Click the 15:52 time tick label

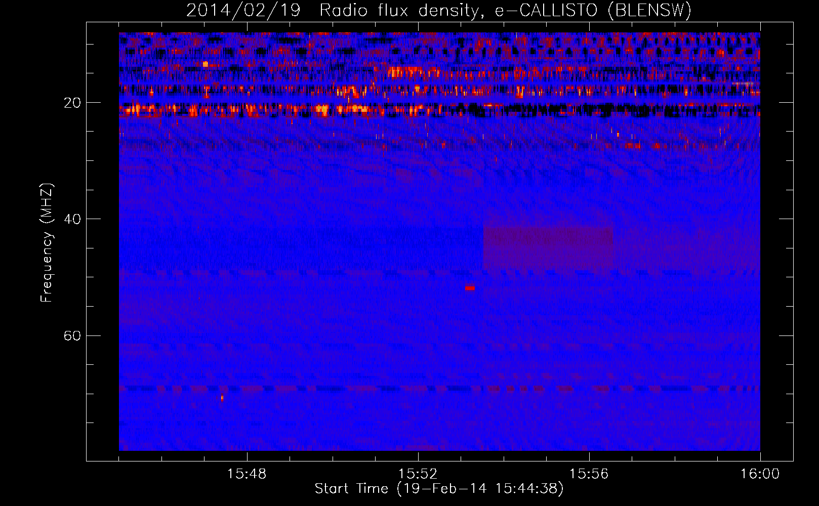click(418, 474)
